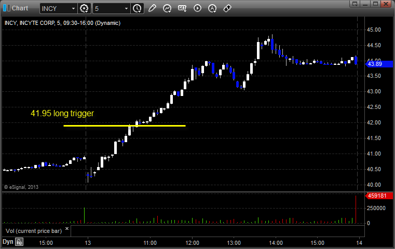Click the tallest red volume bar
The width and height of the screenshot is (395, 249).
click(356, 210)
